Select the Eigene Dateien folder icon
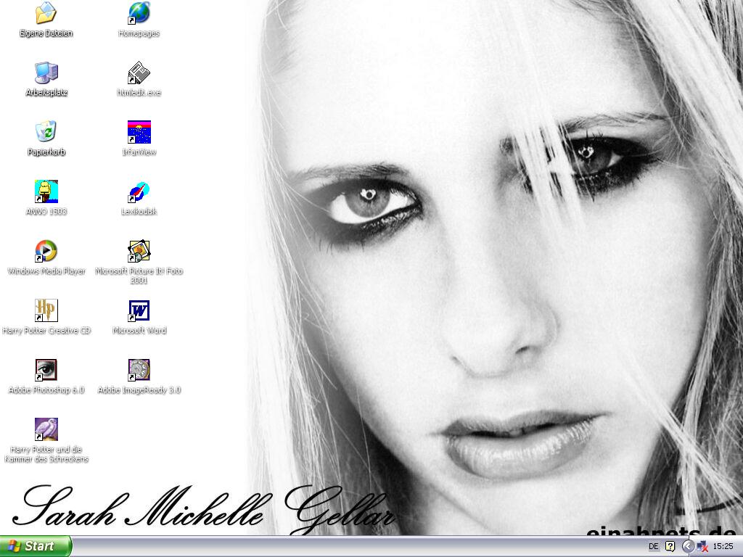743x557 pixels. [x=46, y=13]
